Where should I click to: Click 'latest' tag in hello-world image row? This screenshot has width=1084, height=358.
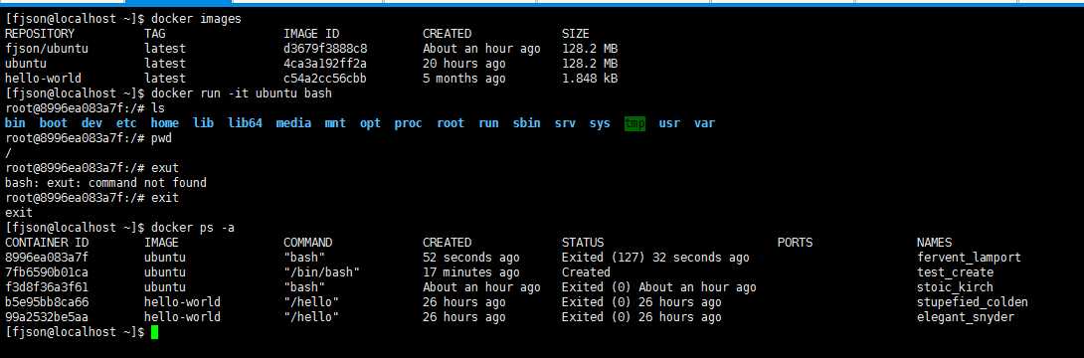[165, 79]
